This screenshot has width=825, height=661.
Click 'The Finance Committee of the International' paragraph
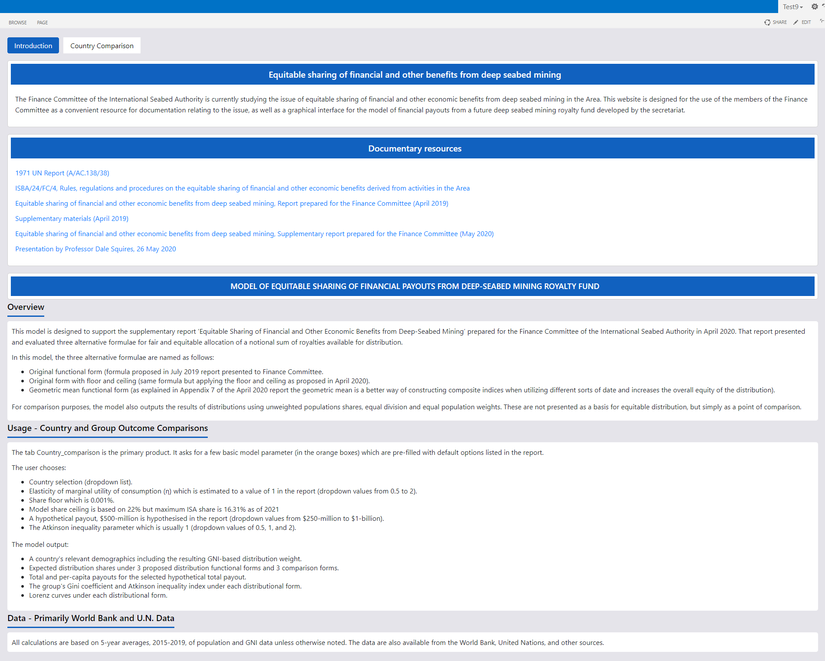click(x=411, y=105)
